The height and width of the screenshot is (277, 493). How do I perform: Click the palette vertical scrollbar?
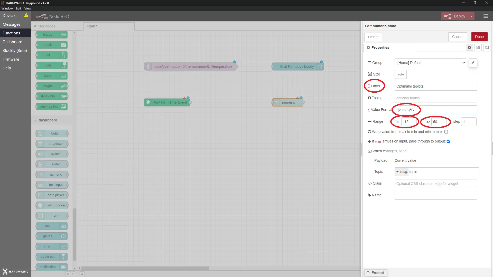pos(75,234)
